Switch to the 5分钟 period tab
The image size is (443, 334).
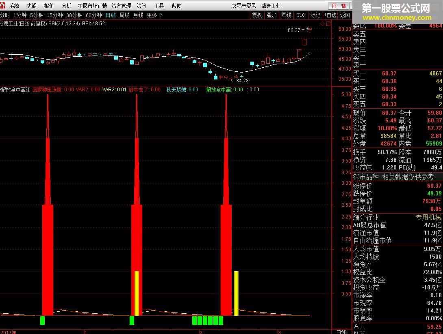tap(37, 15)
